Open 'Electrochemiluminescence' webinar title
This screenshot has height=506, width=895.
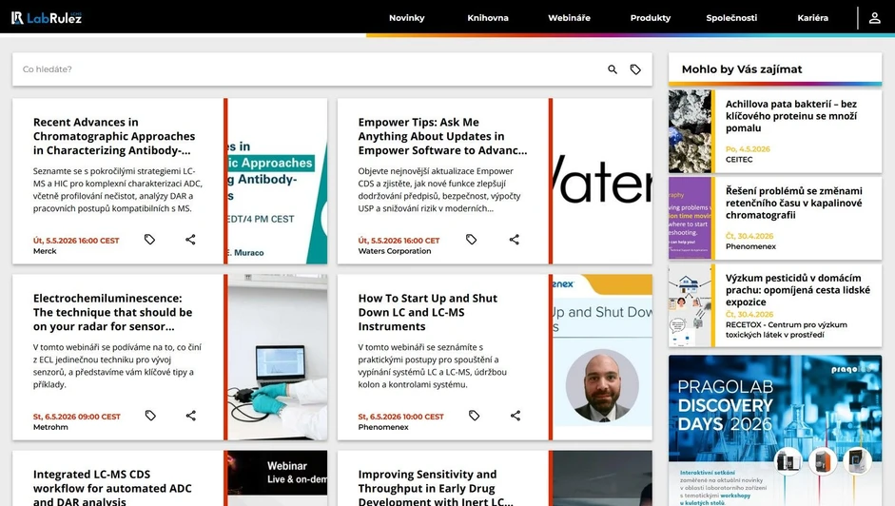coord(113,312)
